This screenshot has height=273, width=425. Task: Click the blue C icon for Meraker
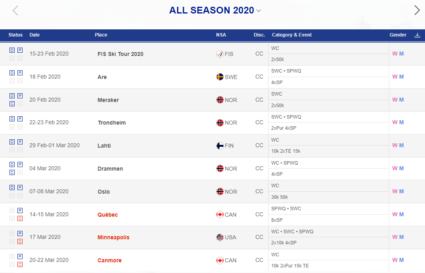click(x=12, y=104)
